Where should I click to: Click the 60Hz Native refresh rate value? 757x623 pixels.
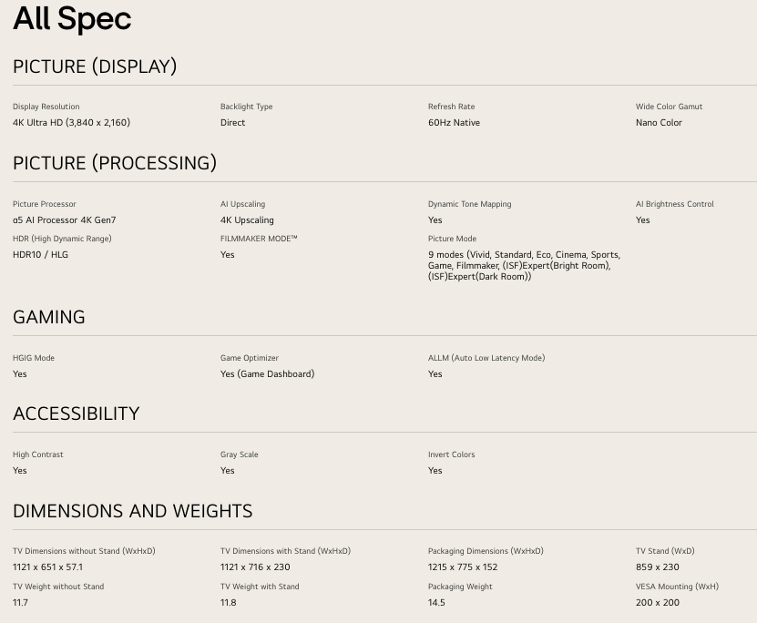pos(454,123)
